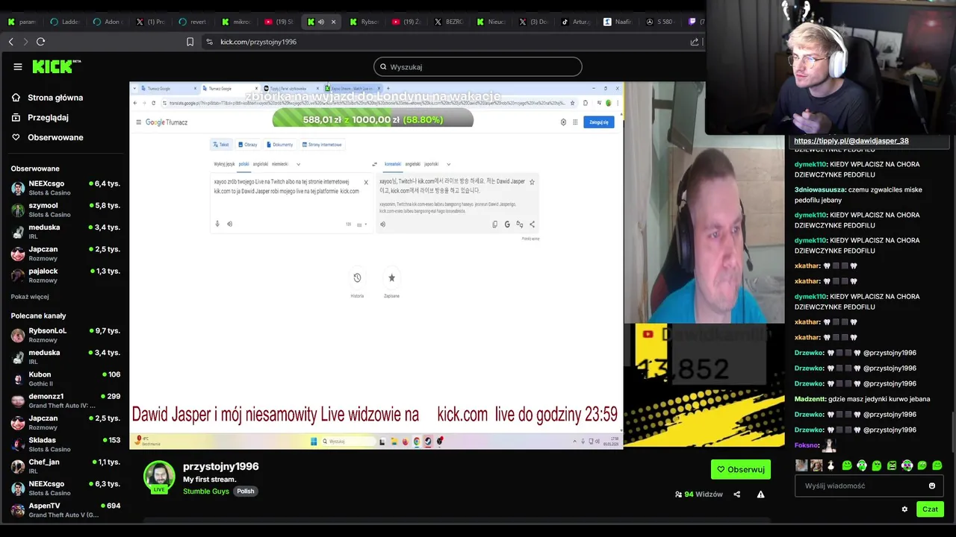Open recommended channel RybsonLoL
Image resolution: width=956 pixels, height=537 pixels.
pyautogui.click(x=66, y=335)
